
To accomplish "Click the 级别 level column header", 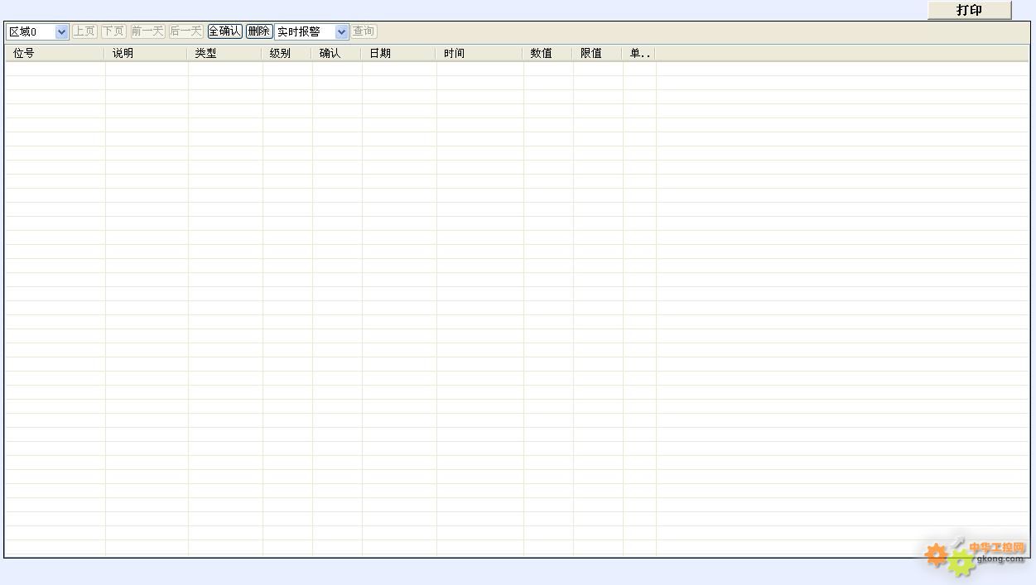I will click(287, 53).
